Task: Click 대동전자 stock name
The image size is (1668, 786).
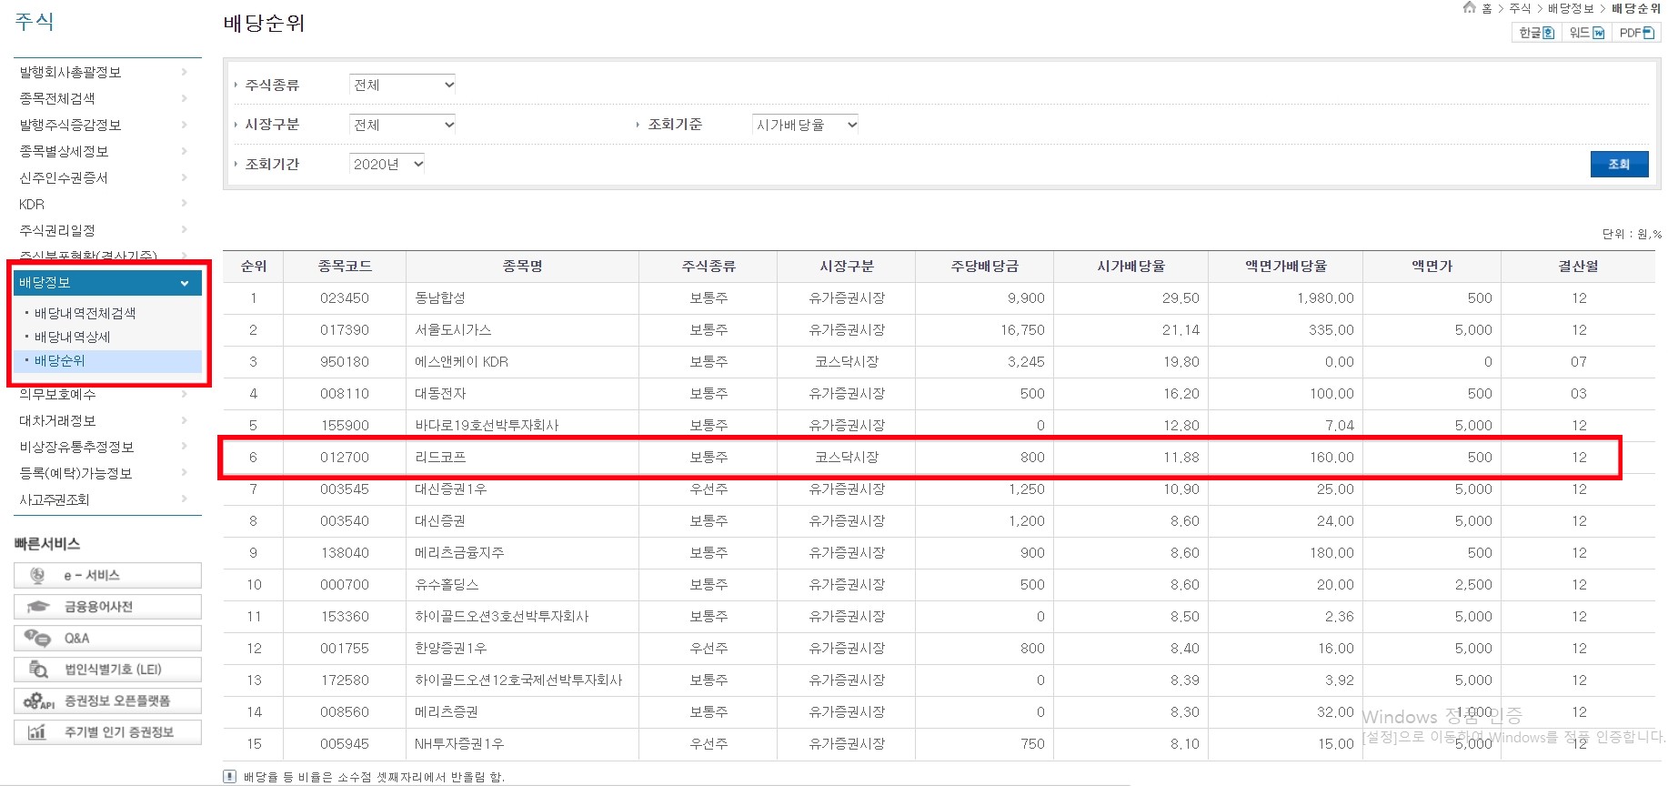Action: (440, 394)
